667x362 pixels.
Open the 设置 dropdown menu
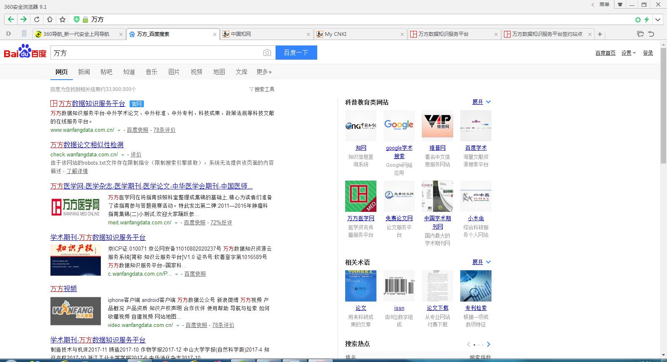tap(628, 53)
